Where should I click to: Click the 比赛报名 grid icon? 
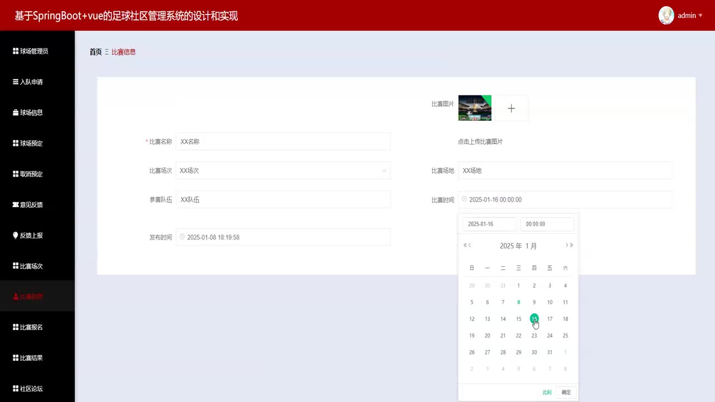[x=16, y=328]
